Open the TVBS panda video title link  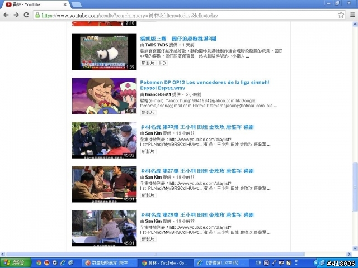point(178,39)
